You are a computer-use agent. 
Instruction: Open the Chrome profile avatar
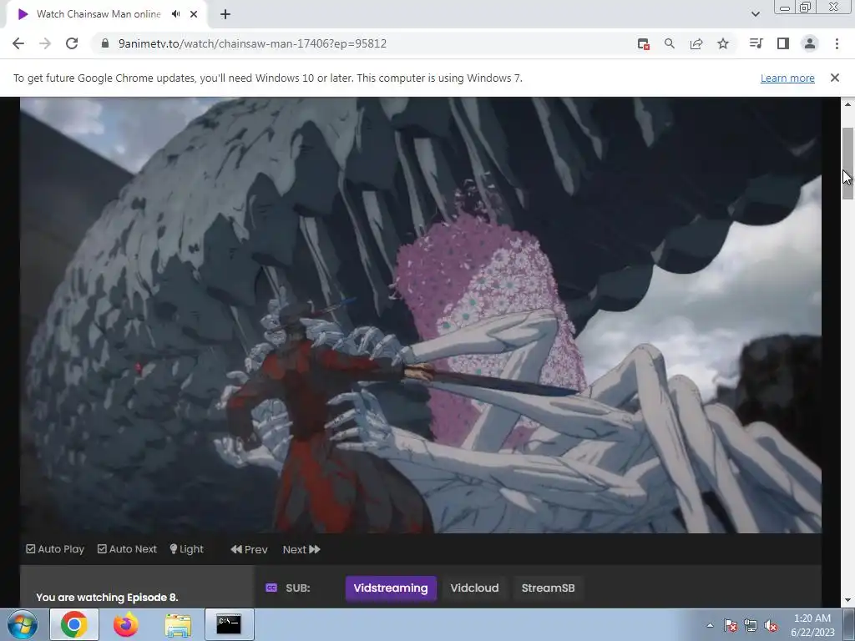(810, 43)
